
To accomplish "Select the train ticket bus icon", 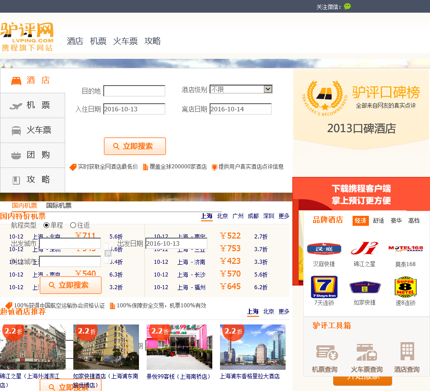I will (16, 130).
